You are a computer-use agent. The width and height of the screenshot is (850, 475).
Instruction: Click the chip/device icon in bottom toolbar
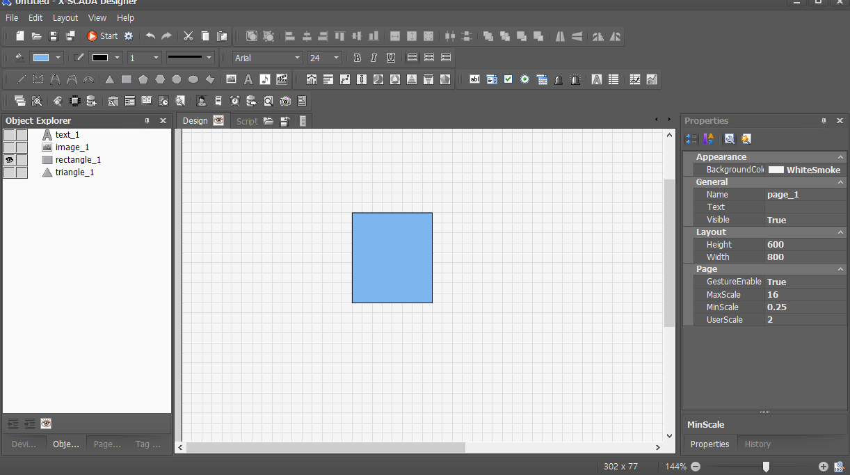pos(74,101)
